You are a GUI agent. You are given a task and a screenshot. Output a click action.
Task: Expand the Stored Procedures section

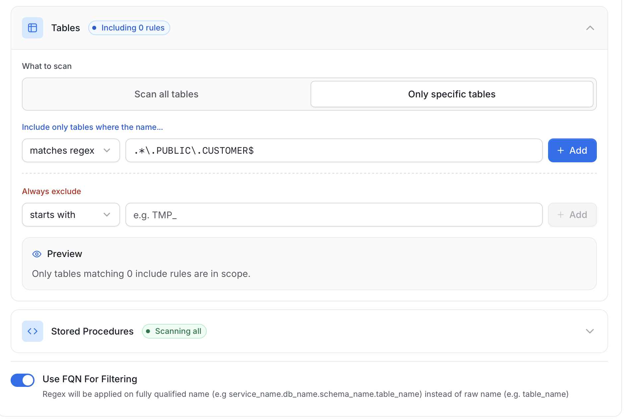[590, 331]
